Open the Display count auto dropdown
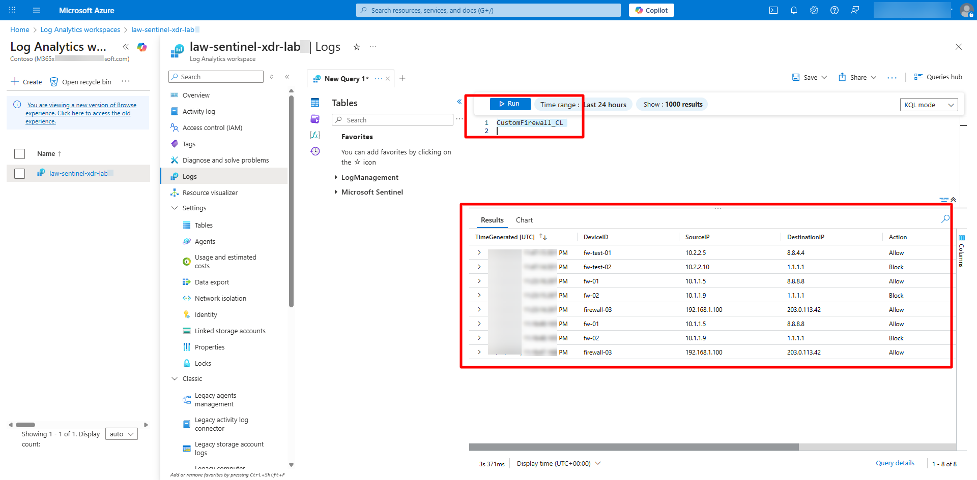The image size is (977, 480). pyautogui.click(x=121, y=434)
